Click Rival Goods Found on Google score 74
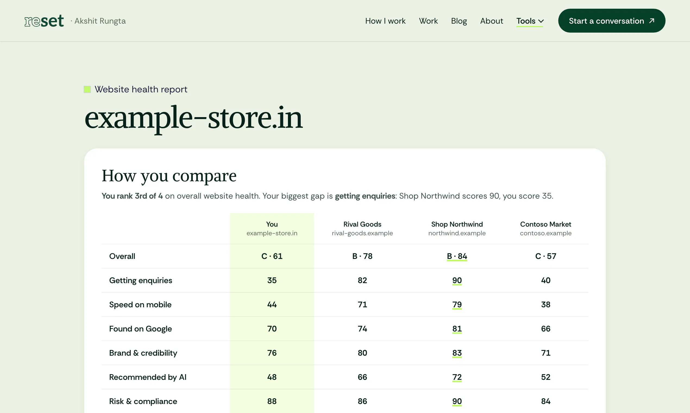The image size is (690, 413). pos(362,329)
